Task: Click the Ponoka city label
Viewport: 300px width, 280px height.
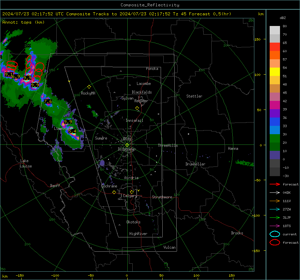Action: pyautogui.click(x=152, y=69)
